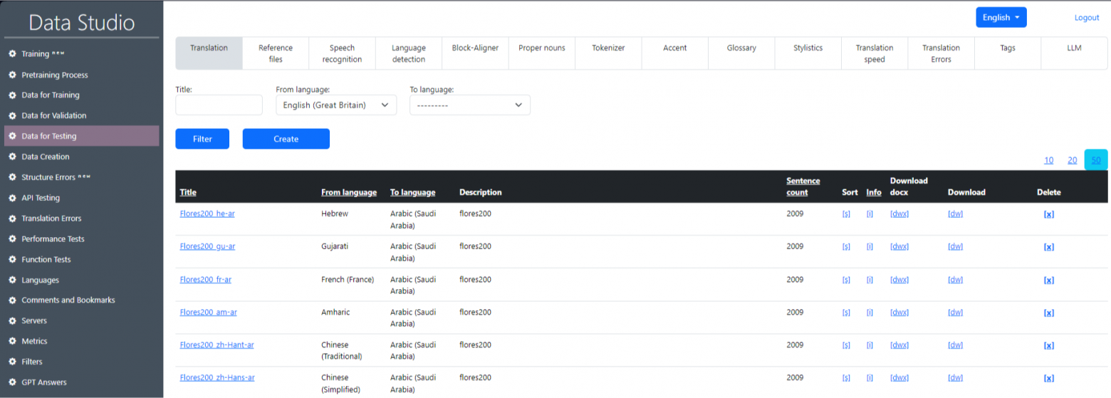Open the Proper nouns tab

coord(542,53)
